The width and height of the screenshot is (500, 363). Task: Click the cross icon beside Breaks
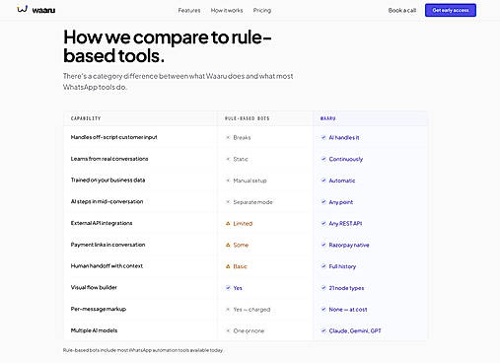[228, 137]
